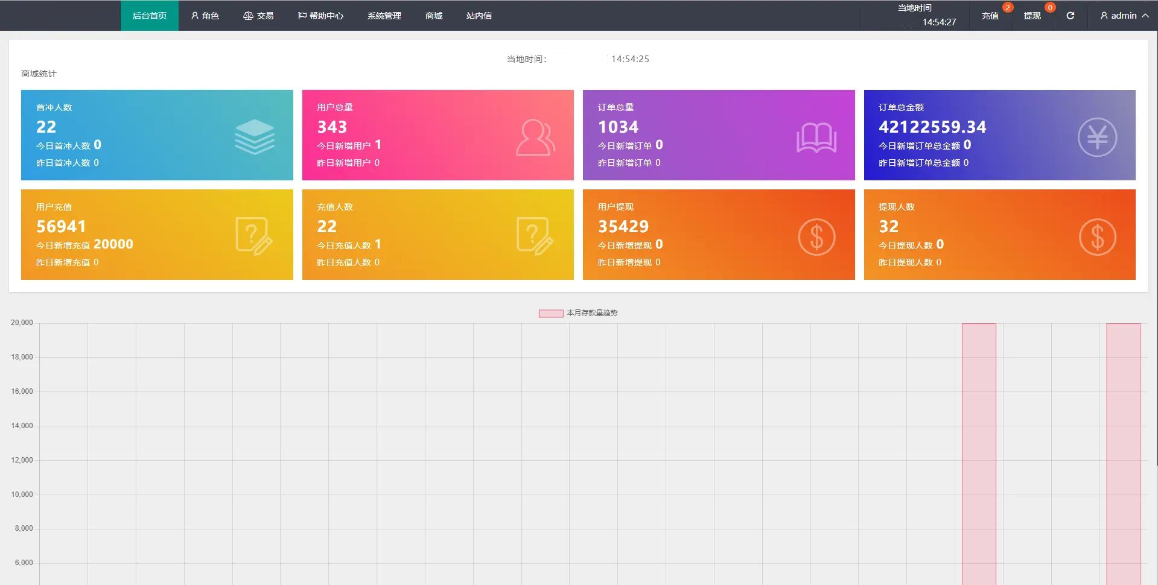Viewport: 1158px width, 585px height.
Task: Click the 昨日首冲人数 0 line
Action: click(x=67, y=163)
